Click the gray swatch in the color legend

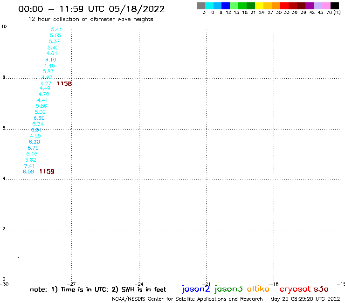click(x=201, y=6)
